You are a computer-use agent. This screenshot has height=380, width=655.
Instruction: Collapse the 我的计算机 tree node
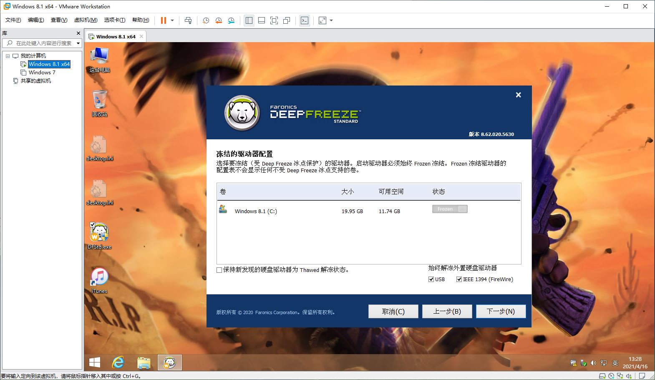[x=8, y=56]
